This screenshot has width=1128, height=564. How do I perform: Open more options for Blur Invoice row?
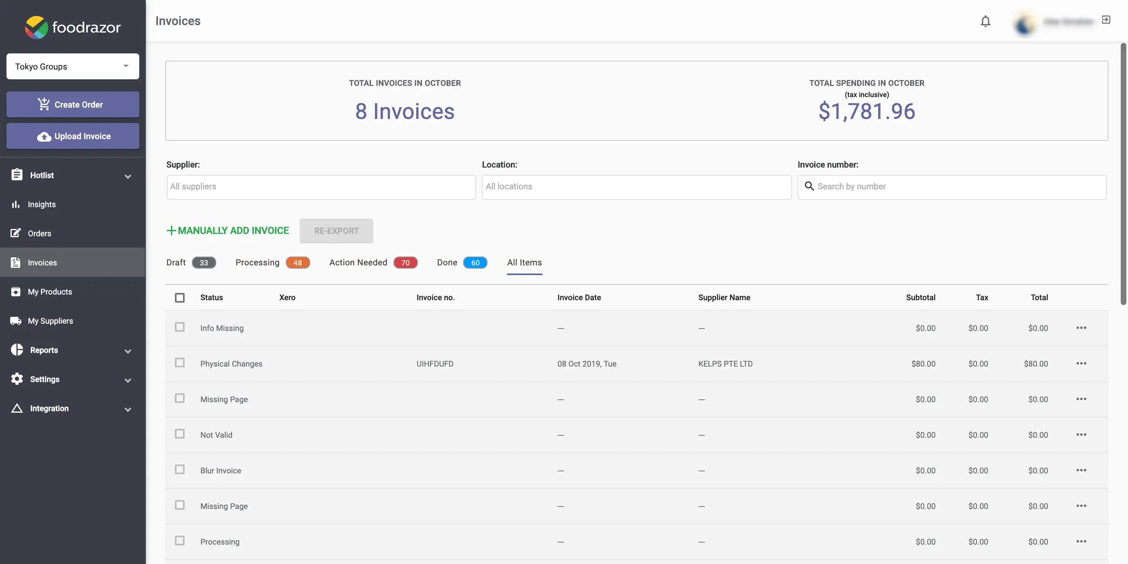(1081, 470)
